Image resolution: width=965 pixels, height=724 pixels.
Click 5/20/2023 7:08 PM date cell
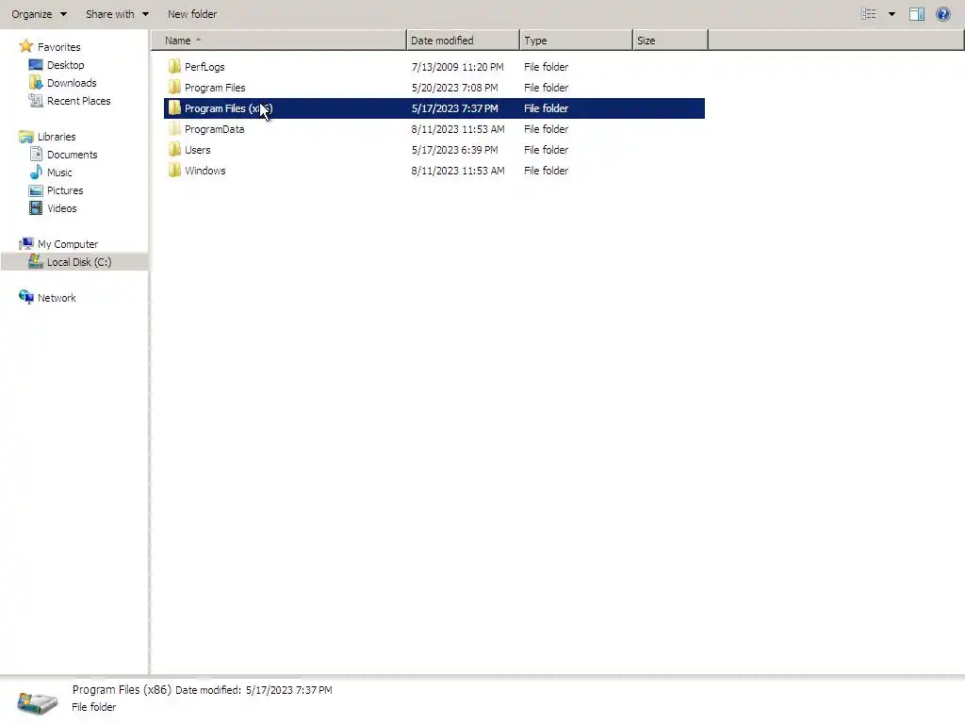pyautogui.click(x=454, y=88)
